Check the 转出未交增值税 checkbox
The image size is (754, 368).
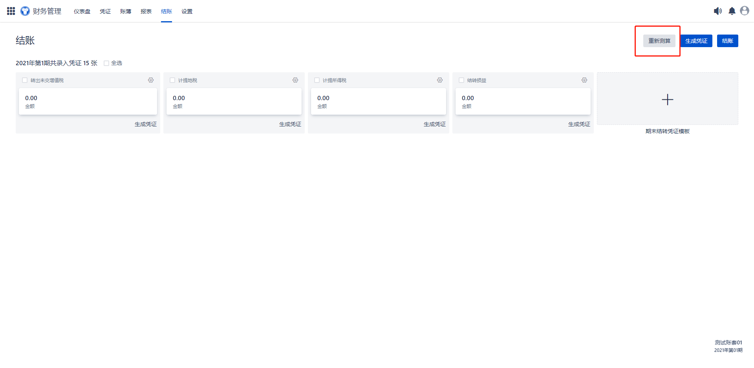(x=25, y=80)
